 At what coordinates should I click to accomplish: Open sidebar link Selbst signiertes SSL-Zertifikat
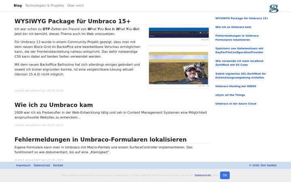click(x=240, y=76)
